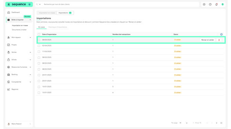Image resolution: width=231 pixels, height=129 pixels.
Task: Click the Boîte à importer icon
Action: pos(9,20)
